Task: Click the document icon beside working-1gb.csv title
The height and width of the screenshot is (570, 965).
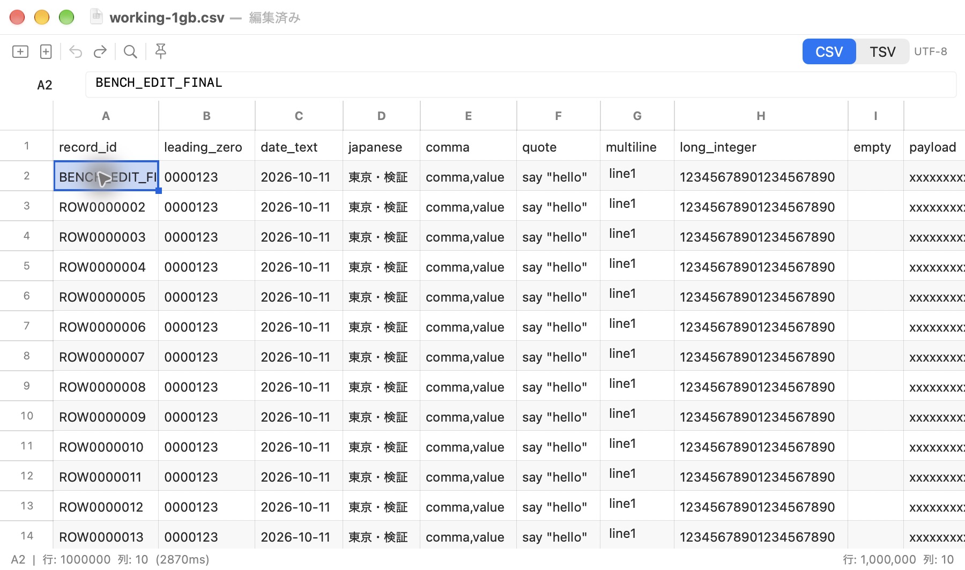Action: 96,17
